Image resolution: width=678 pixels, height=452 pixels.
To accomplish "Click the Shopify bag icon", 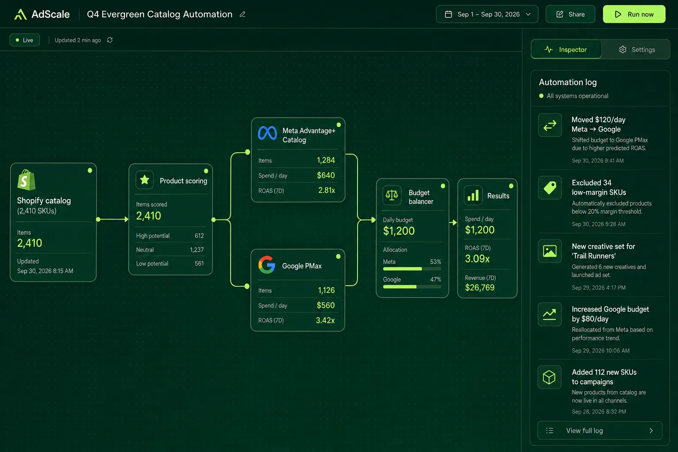I will (x=26, y=180).
